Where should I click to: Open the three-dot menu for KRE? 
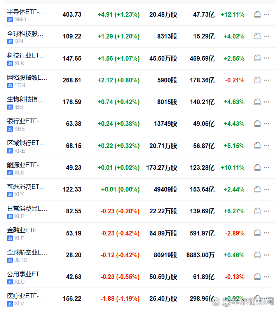coord(267,146)
